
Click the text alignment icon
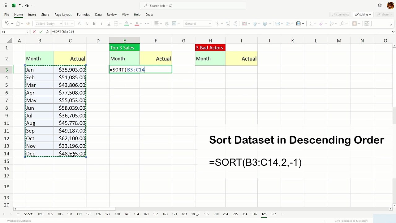pyautogui.click(x=157, y=24)
